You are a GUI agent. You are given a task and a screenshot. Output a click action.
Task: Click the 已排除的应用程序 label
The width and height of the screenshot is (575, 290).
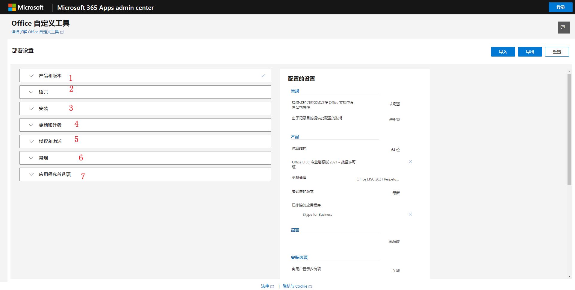pos(307,205)
